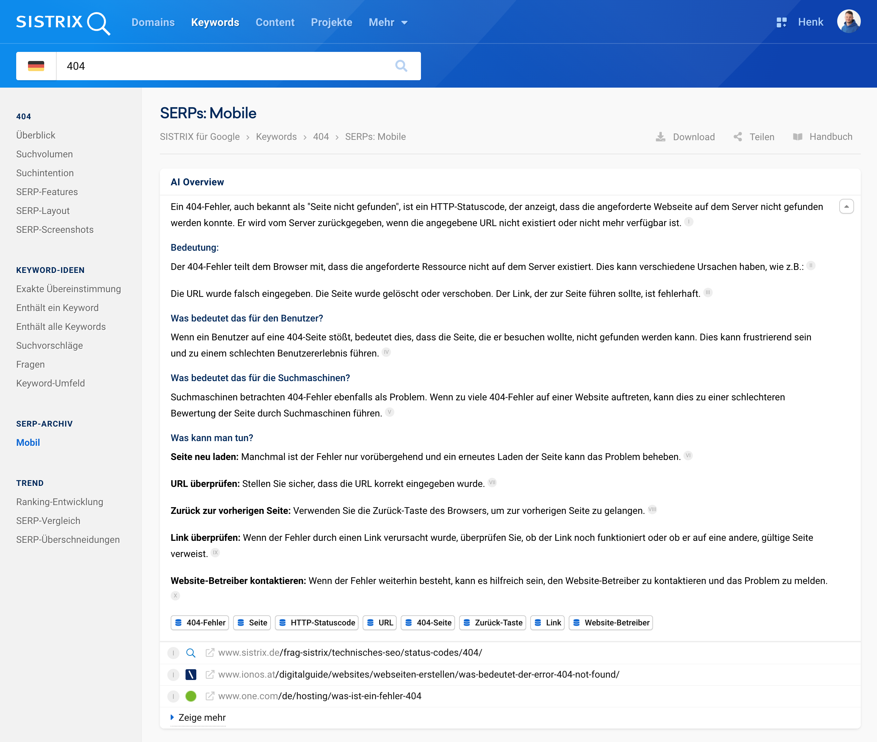
Task: Click the search magnifier icon in the search bar
Action: point(401,66)
